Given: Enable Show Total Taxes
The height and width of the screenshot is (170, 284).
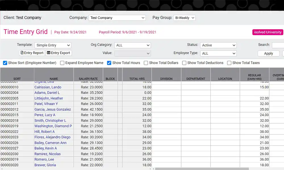Looking at the screenshot, I should pyautogui.click(x=229, y=63).
